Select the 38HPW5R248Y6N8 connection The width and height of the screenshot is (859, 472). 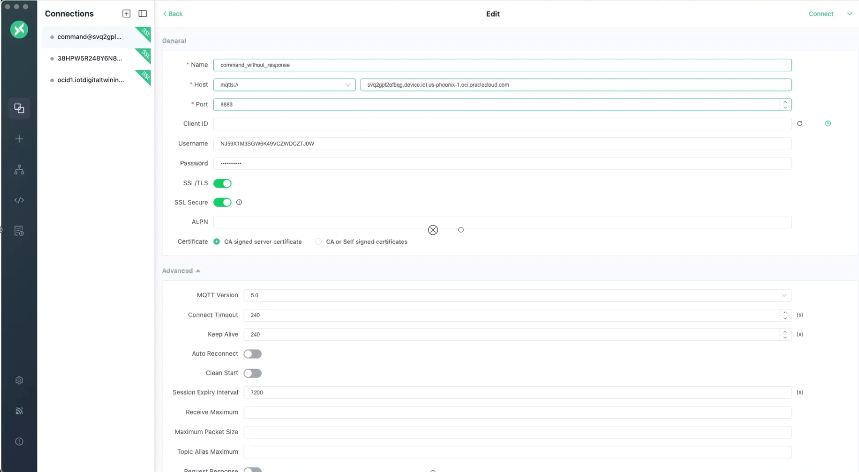(x=89, y=58)
